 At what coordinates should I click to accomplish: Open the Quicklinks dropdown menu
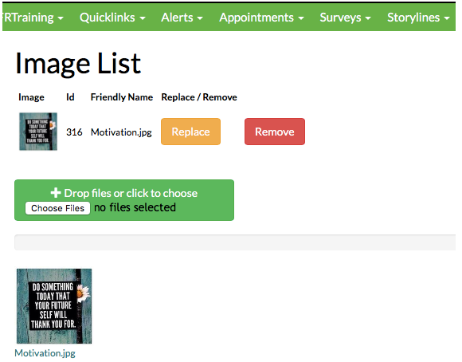coord(112,18)
